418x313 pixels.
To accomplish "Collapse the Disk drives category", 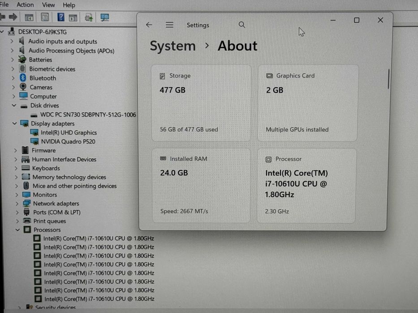I will 14,106.
